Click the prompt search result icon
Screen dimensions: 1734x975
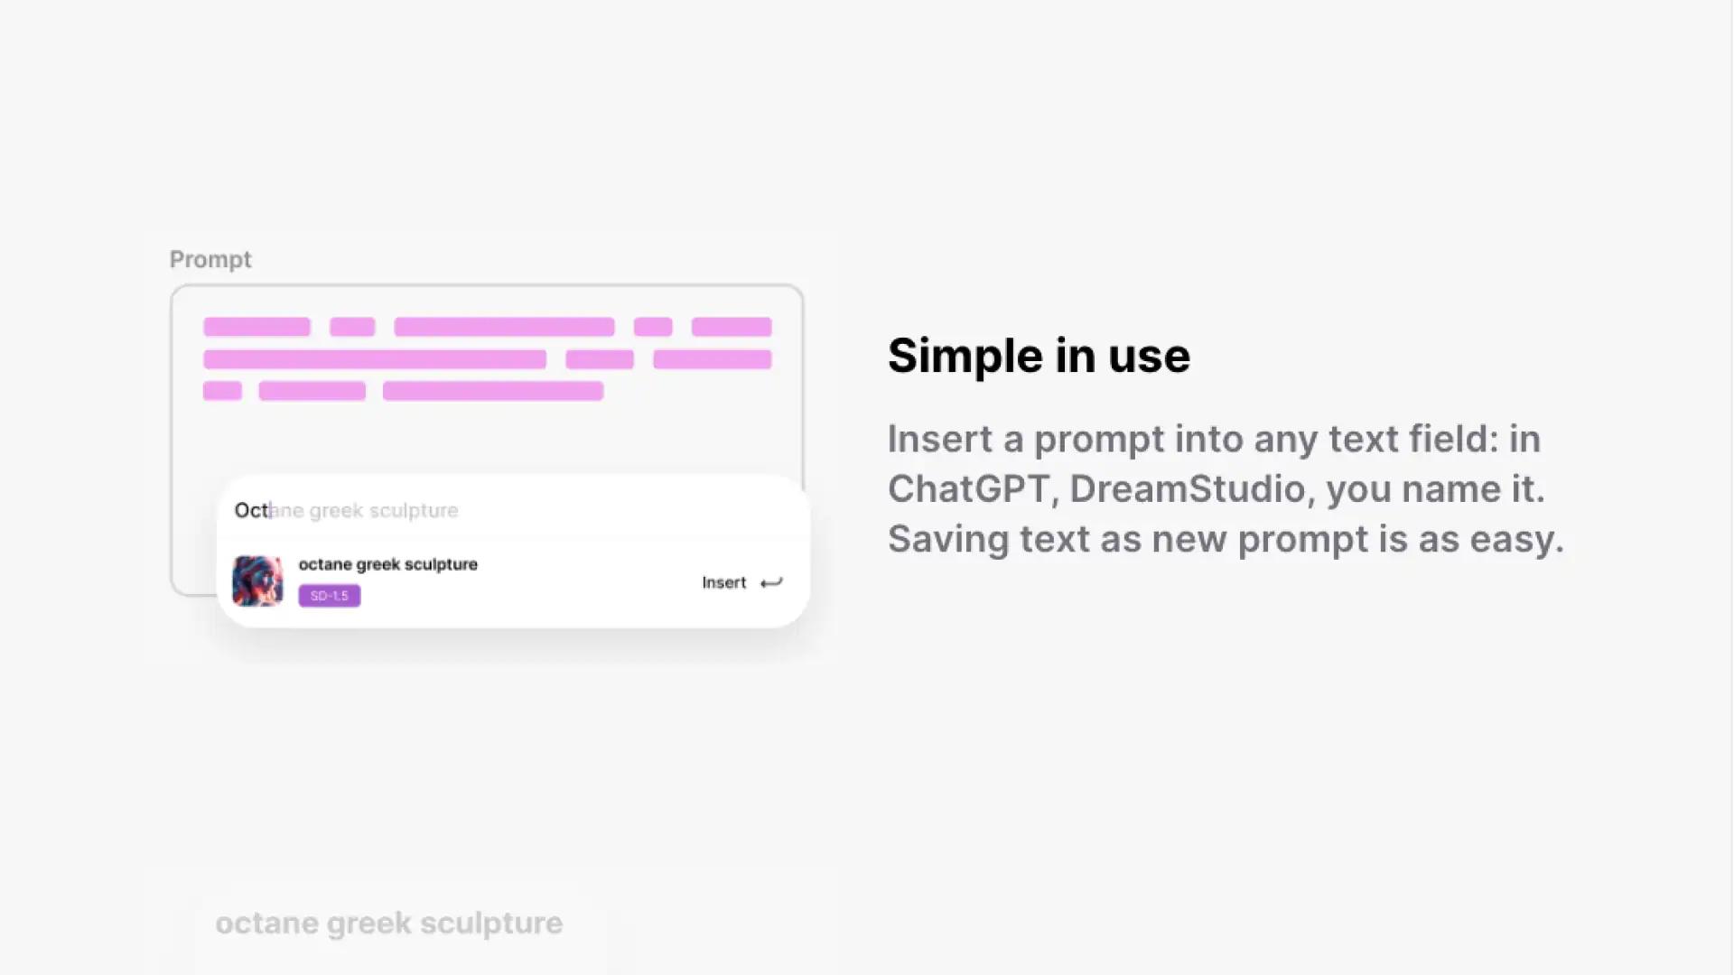(257, 580)
